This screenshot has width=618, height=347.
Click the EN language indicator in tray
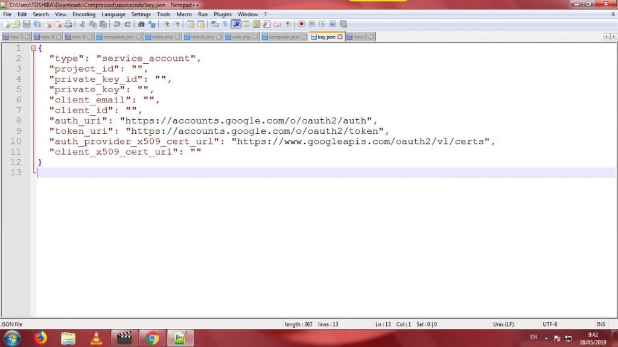tap(534, 337)
